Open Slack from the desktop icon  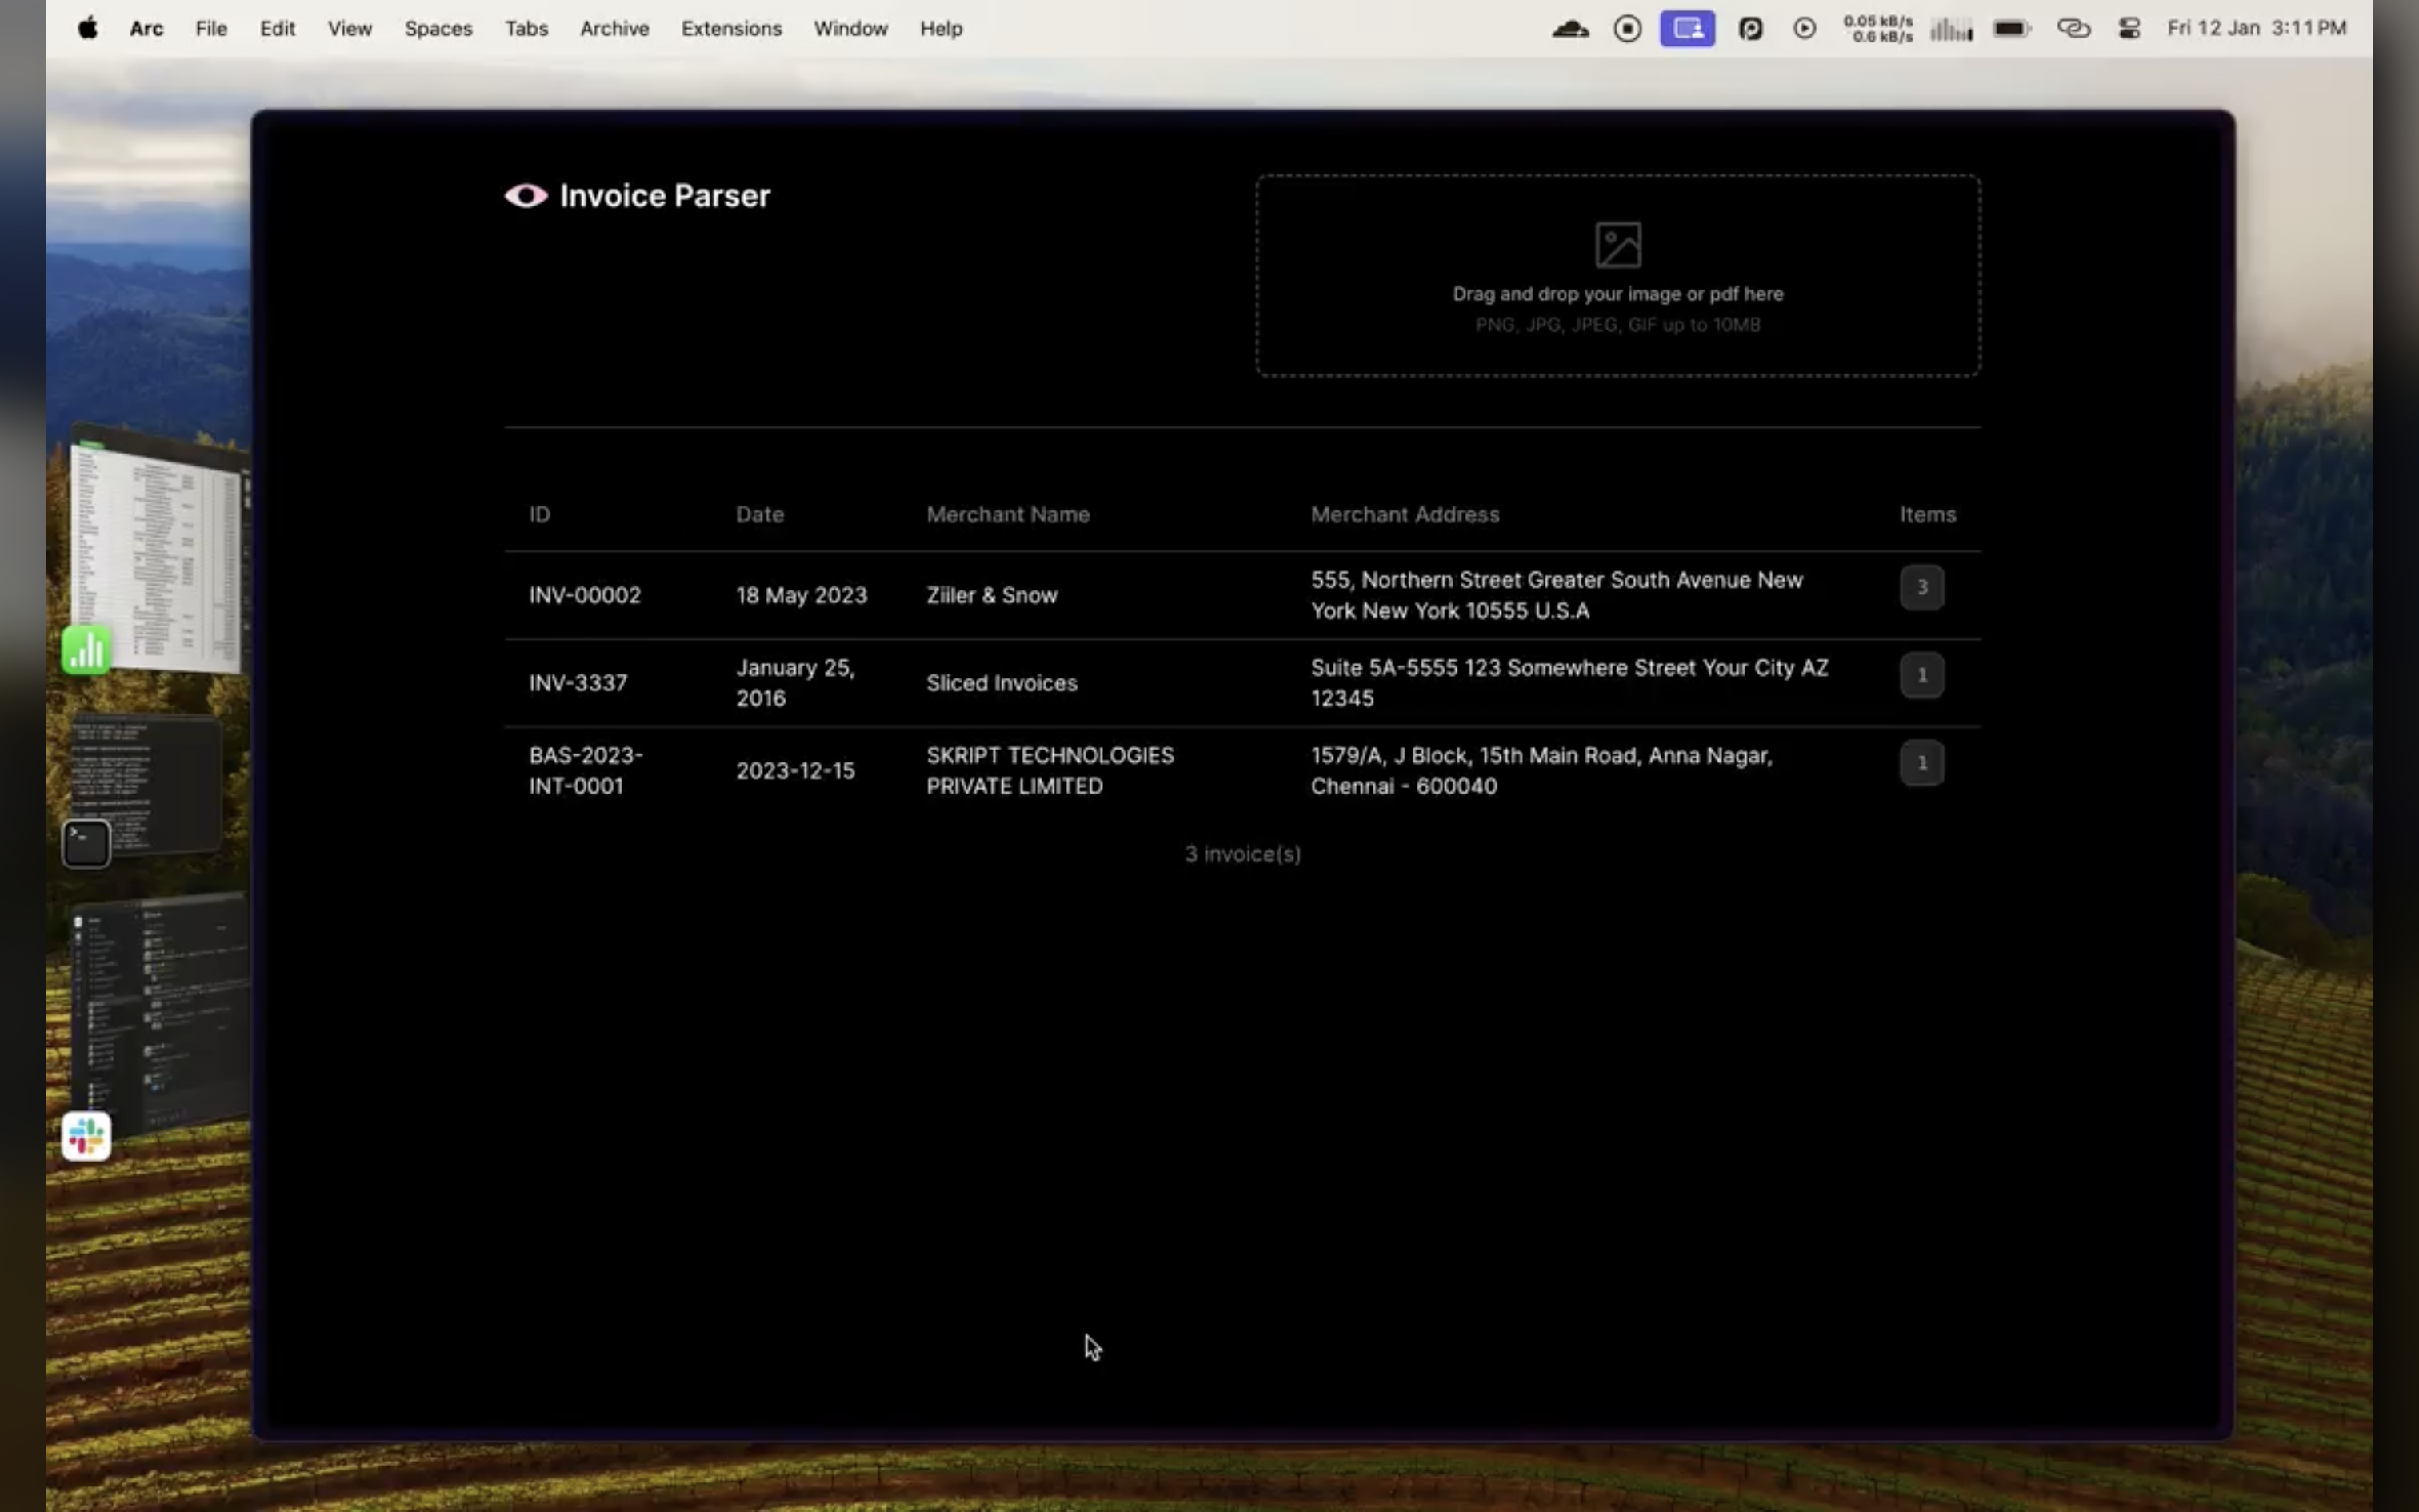point(86,1135)
